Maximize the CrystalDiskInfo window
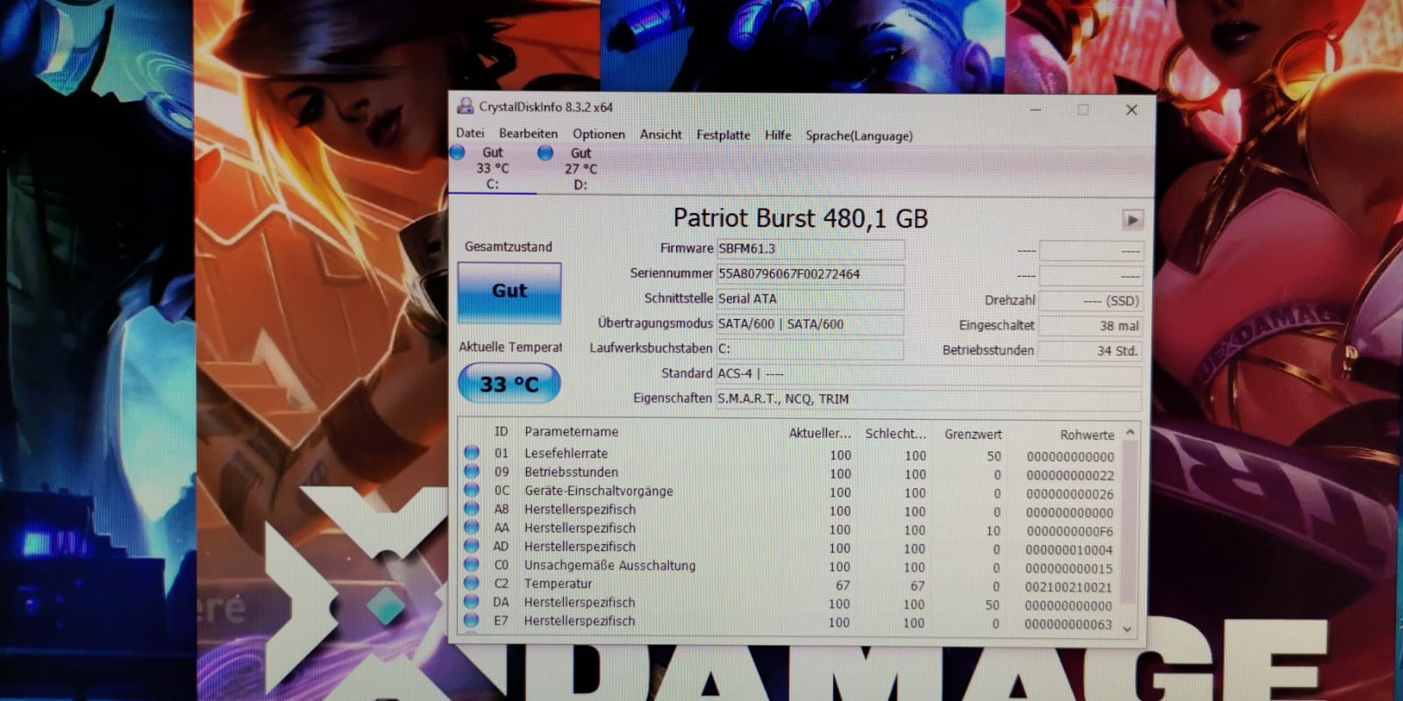The height and width of the screenshot is (701, 1403). point(1083,110)
